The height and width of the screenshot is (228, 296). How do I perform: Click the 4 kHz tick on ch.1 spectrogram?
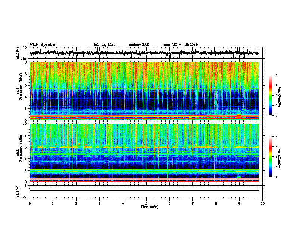pos(26,97)
